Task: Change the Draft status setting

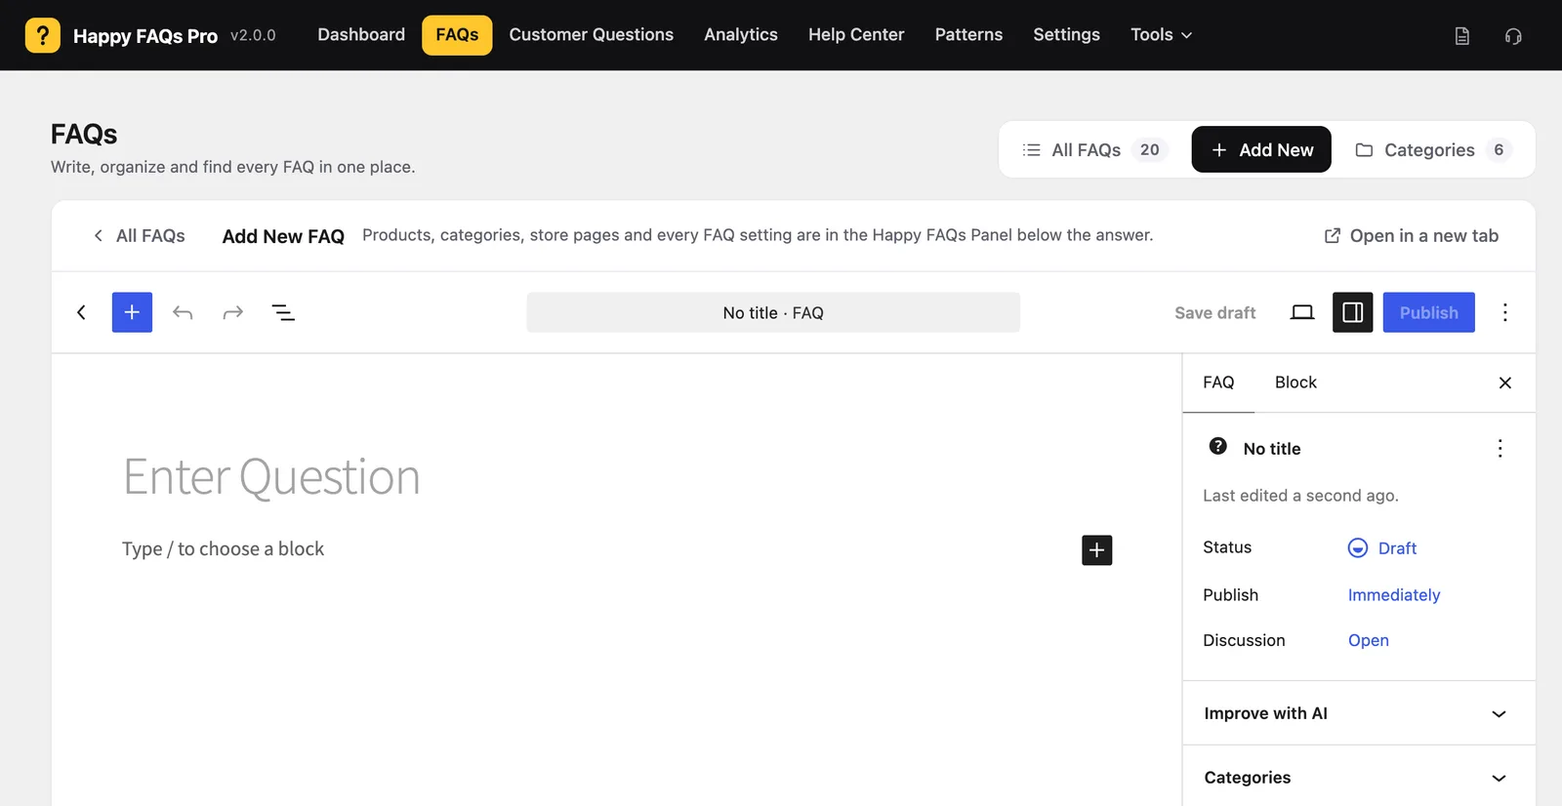Action: (x=1382, y=548)
